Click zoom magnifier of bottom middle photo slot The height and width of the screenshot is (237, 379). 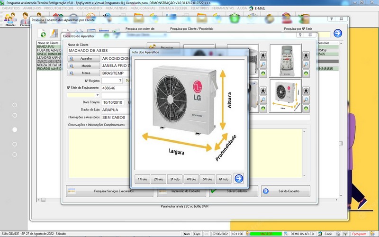coord(263,100)
